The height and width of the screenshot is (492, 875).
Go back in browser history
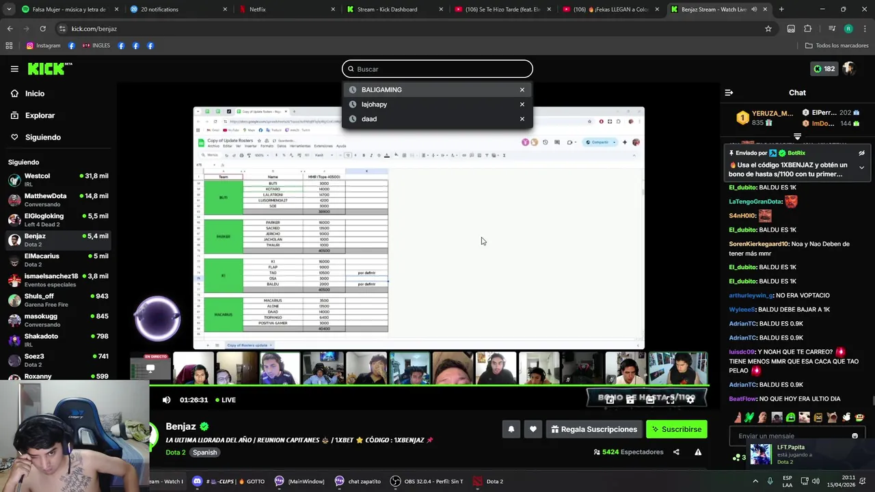[x=10, y=29]
